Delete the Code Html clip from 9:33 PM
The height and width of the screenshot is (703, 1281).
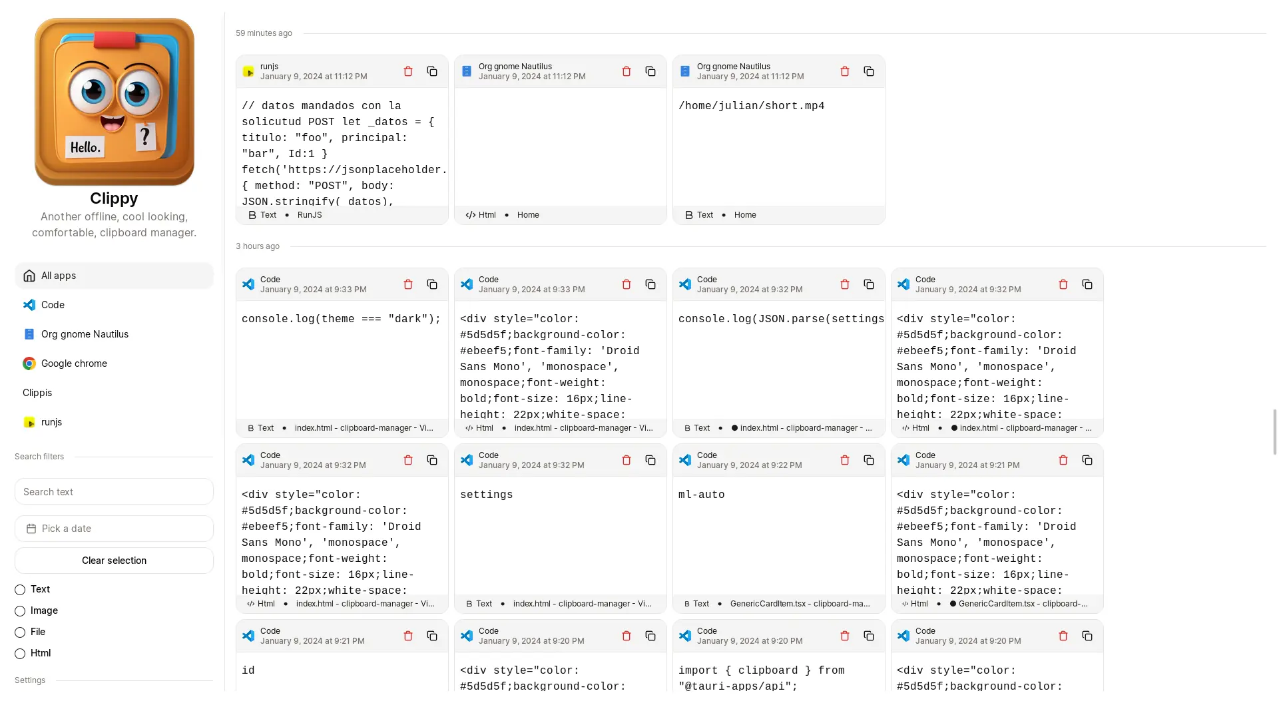(627, 284)
